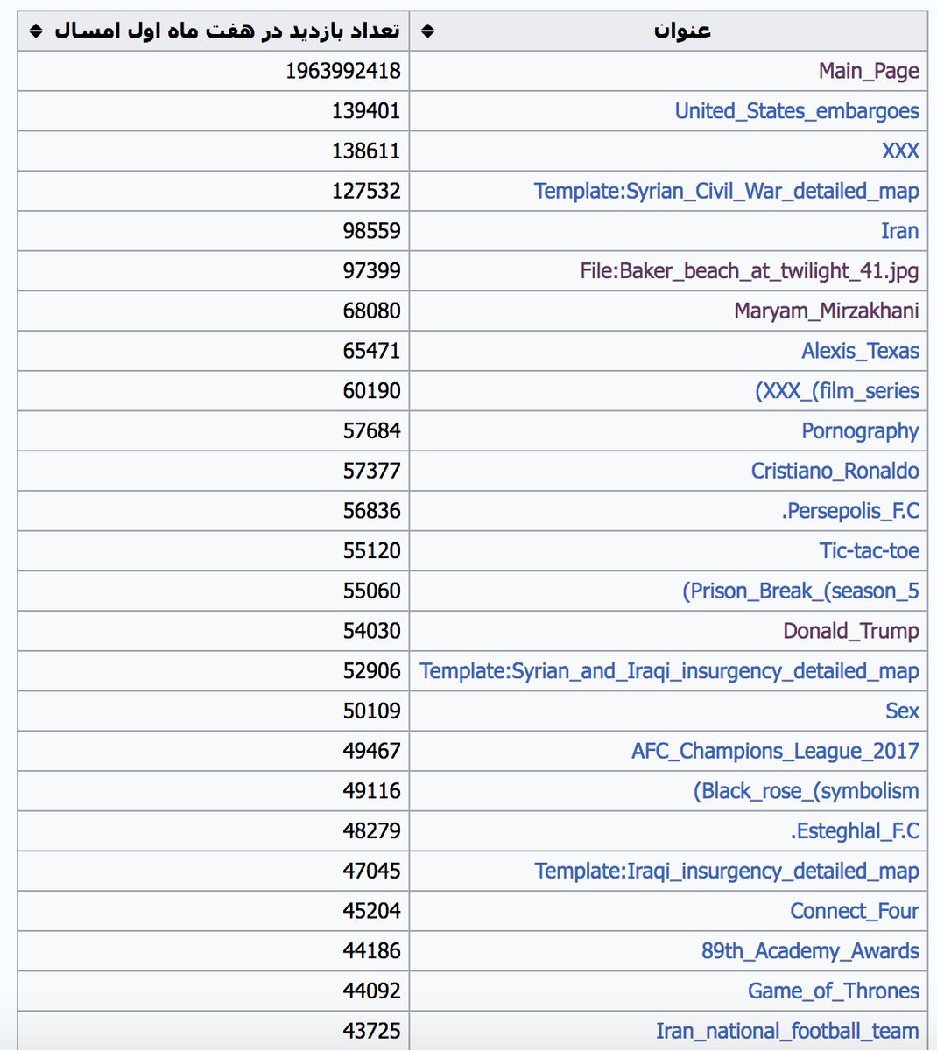Sort by visit count column arrows
937x1050 pixels.
click(35, 31)
